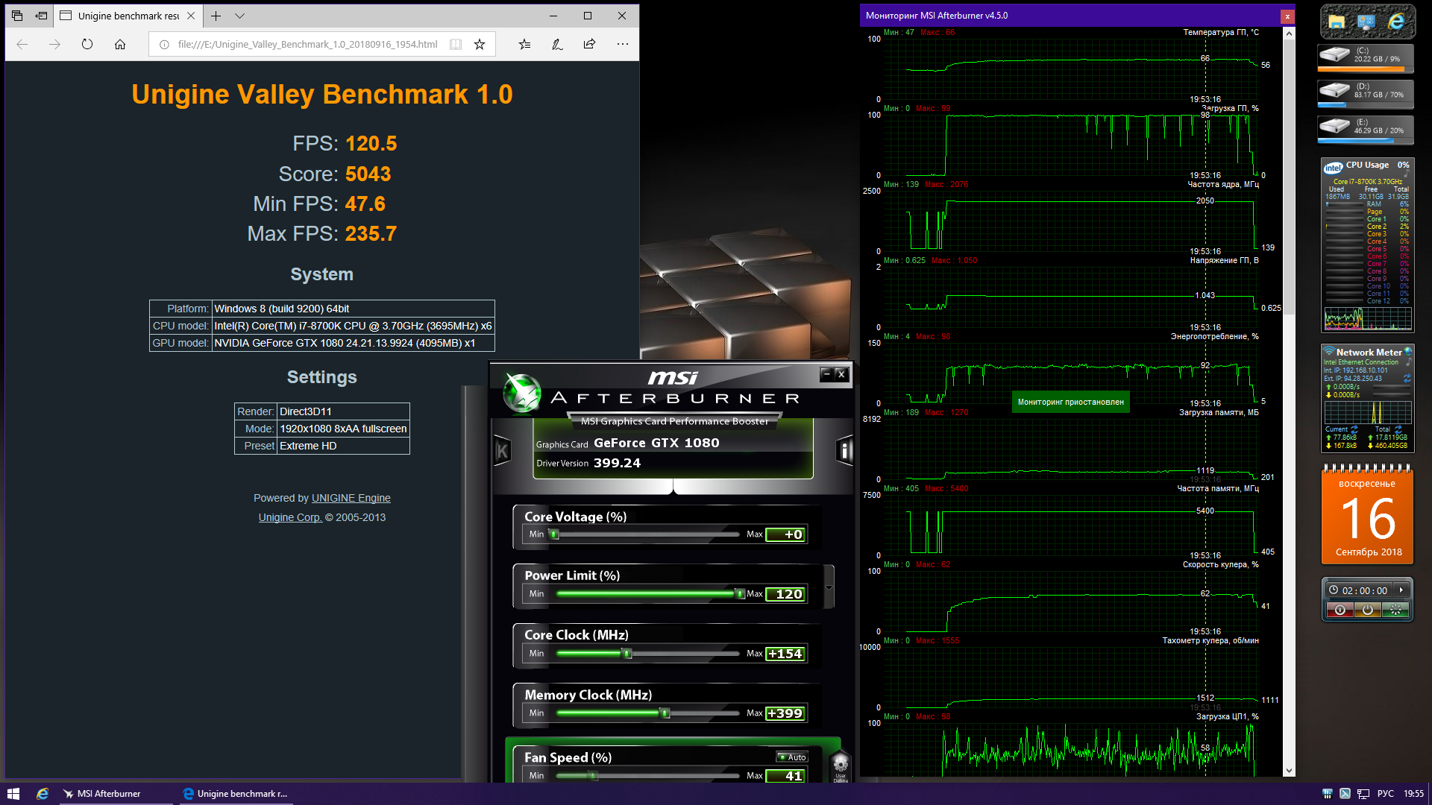
Task: Click the Edge Share icon
Action: point(589,45)
